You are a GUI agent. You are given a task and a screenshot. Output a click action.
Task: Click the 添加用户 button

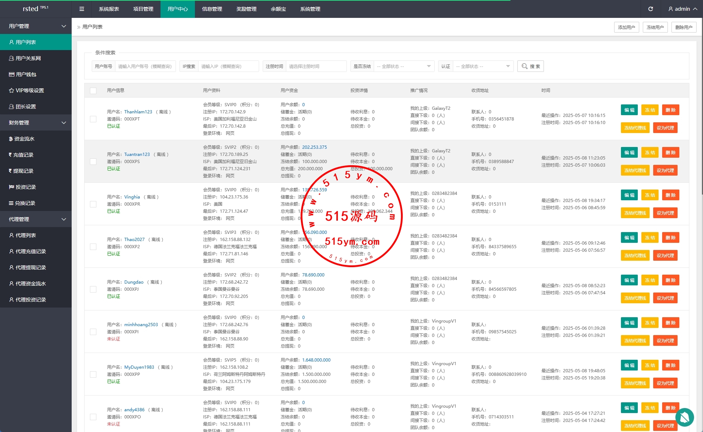tap(626, 27)
